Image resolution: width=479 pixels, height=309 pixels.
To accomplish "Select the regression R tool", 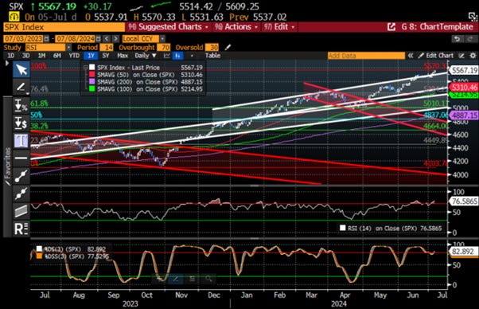I will 21,229.
